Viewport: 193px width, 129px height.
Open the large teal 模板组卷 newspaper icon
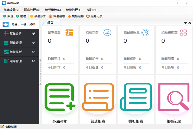coord(136,97)
